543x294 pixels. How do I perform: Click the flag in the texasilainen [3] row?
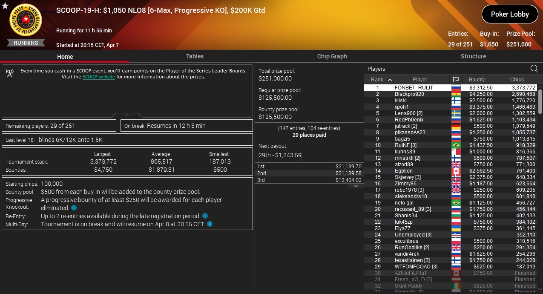click(x=456, y=260)
